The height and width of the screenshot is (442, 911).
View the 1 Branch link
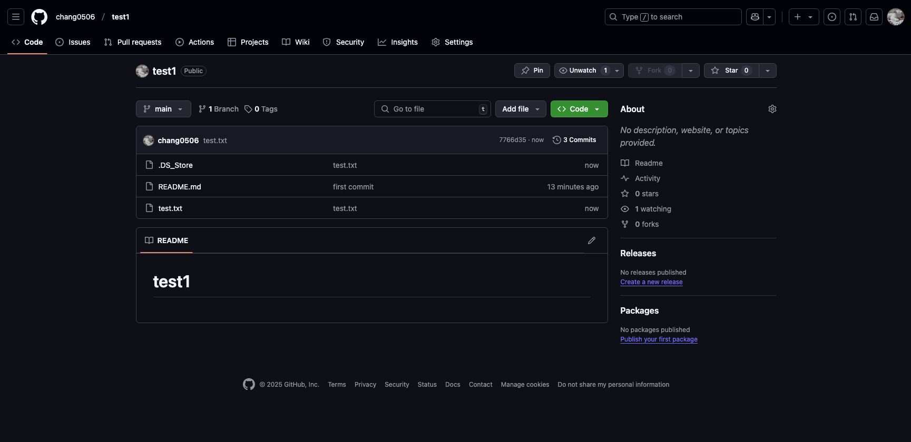click(219, 109)
